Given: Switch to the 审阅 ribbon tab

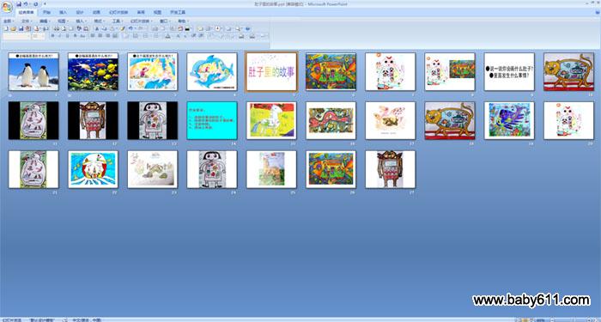Looking at the screenshot, I should pyautogui.click(x=141, y=12).
